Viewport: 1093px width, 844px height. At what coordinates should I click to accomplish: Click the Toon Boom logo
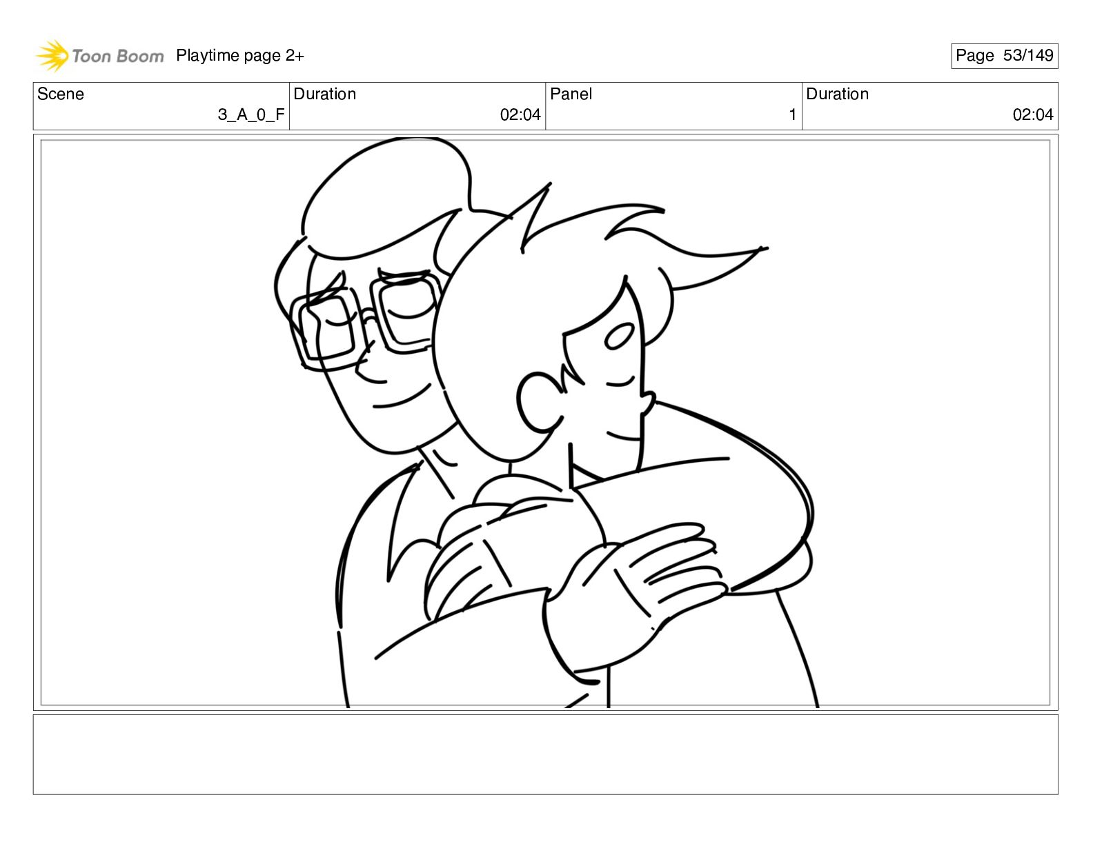pyautogui.click(x=100, y=56)
